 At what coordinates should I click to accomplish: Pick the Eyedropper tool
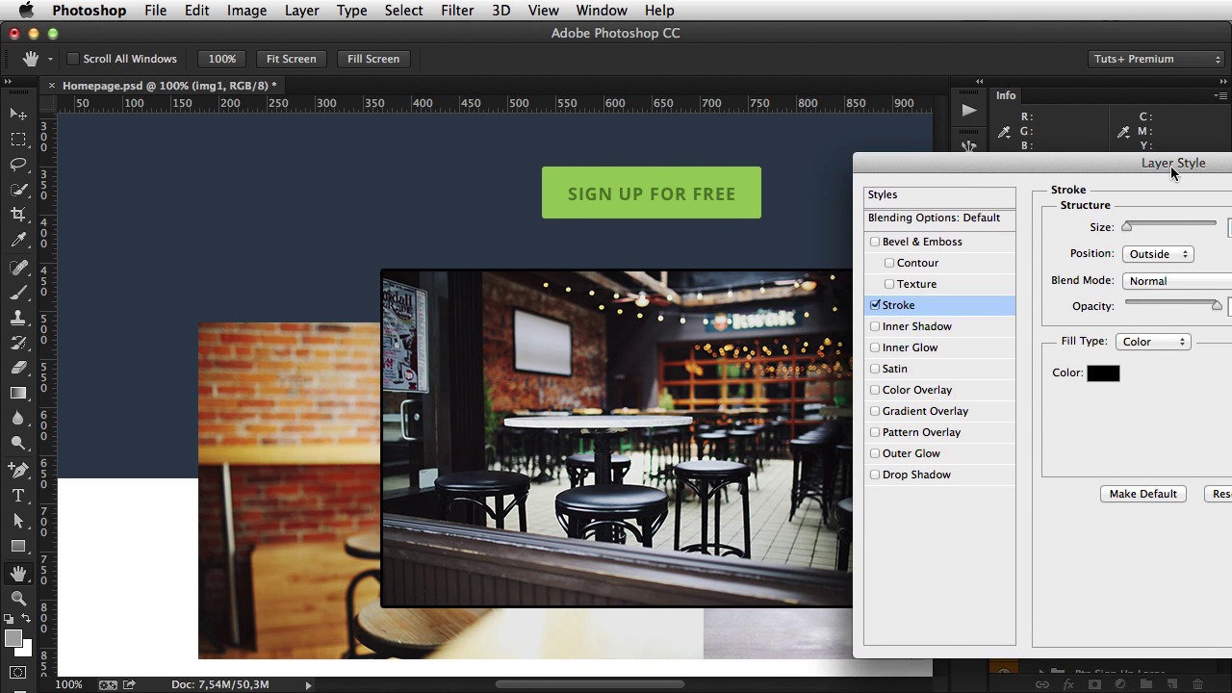[18, 241]
